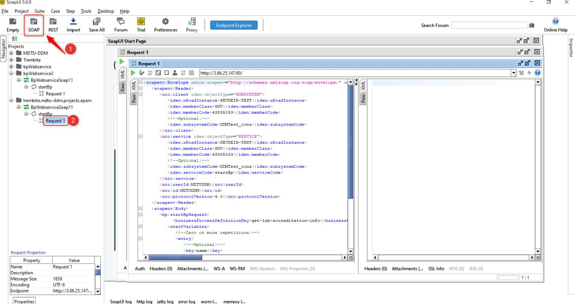Create an Empty project from the toolbar
Viewport: 575px width, 304px height.
point(13,25)
